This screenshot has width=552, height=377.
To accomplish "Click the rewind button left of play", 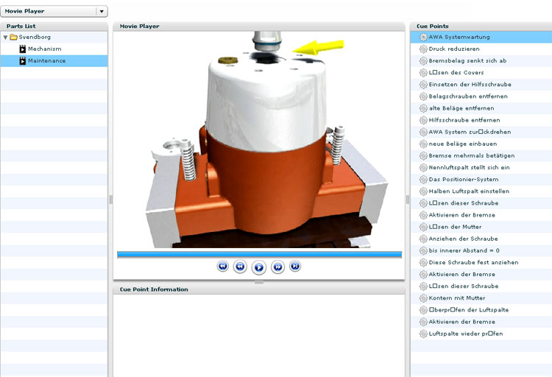I will pos(240,267).
